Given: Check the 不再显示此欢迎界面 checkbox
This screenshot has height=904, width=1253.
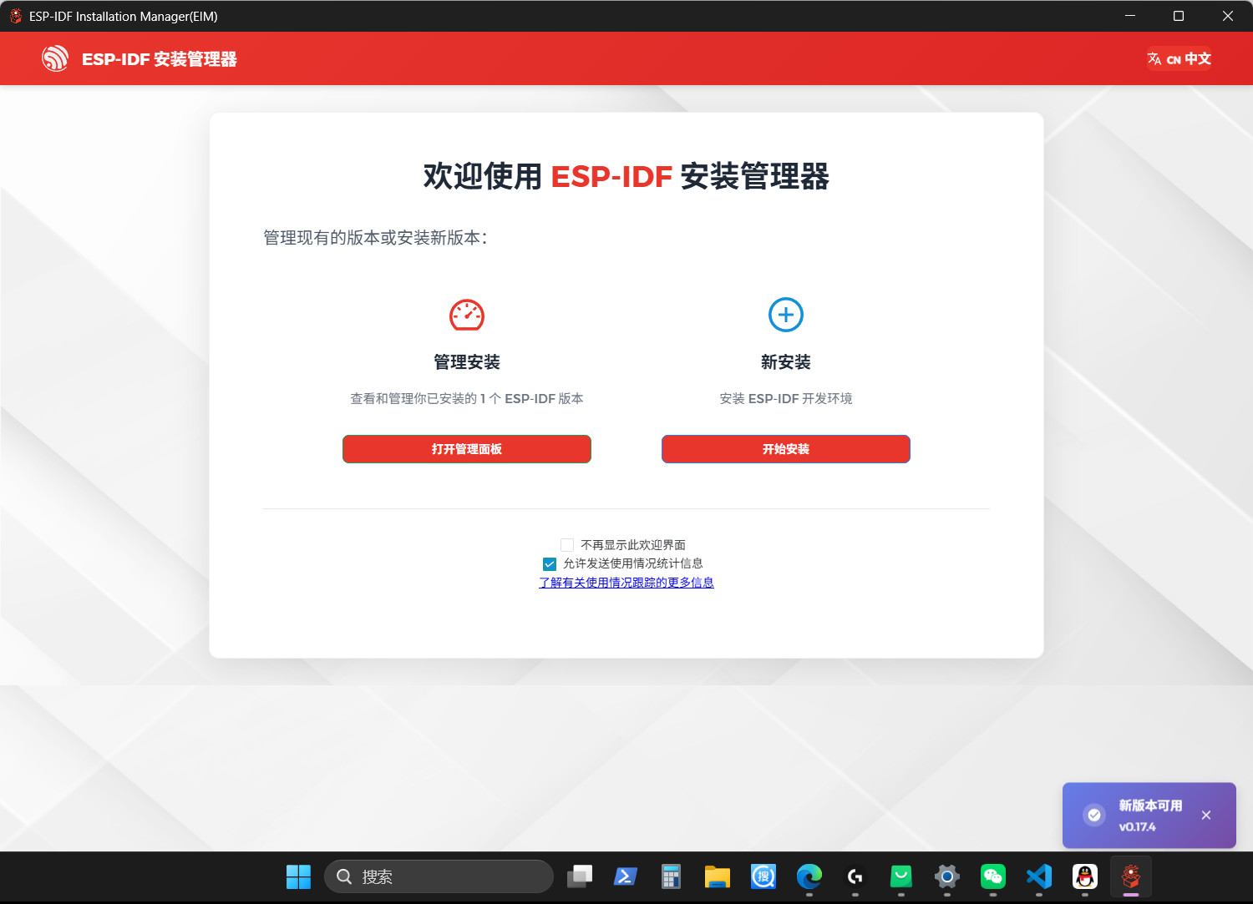Looking at the screenshot, I should coord(567,545).
